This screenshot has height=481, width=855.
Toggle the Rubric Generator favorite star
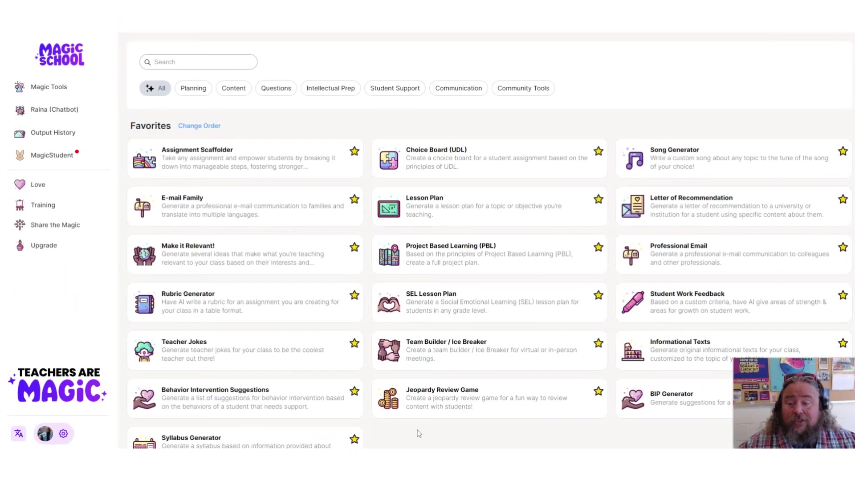354,295
